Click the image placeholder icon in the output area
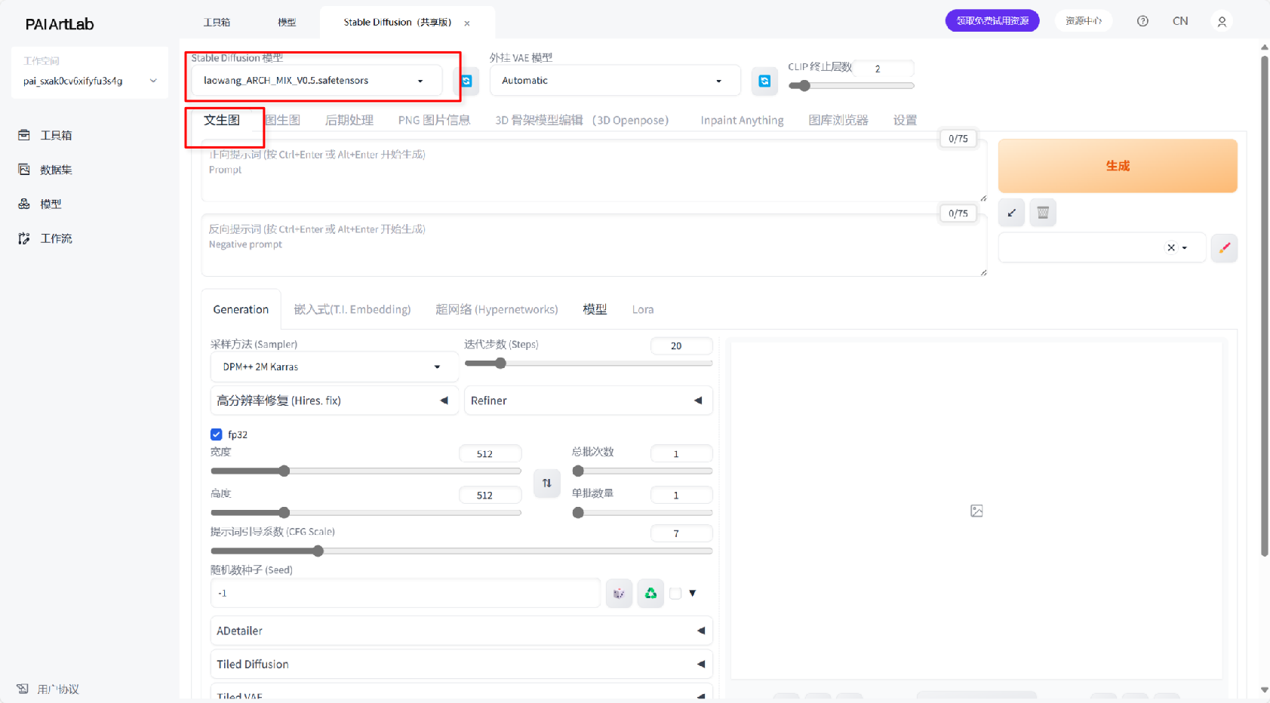 [976, 511]
